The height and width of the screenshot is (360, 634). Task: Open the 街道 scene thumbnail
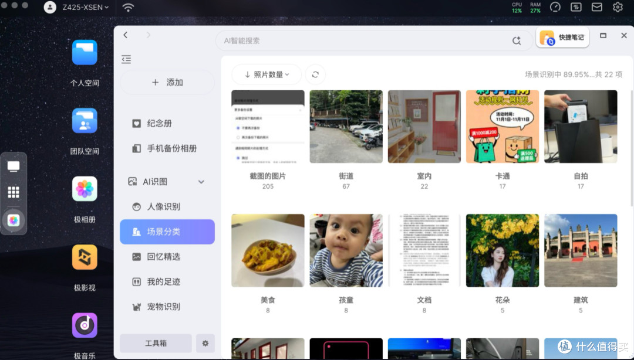pyautogui.click(x=346, y=127)
